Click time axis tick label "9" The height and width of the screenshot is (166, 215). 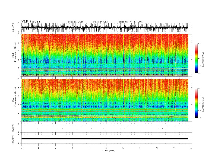174,148
